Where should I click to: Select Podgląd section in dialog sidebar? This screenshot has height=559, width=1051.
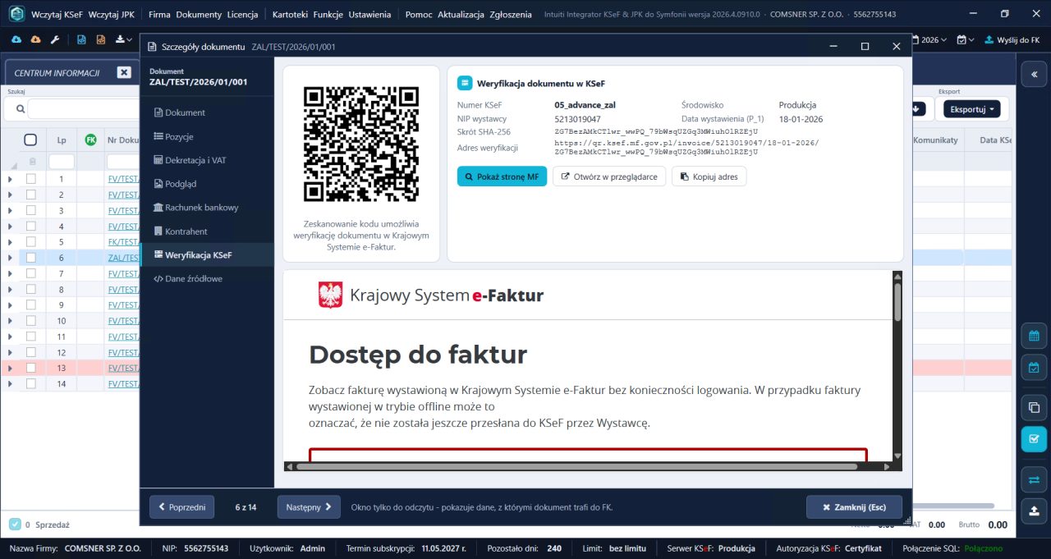pos(207,184)
